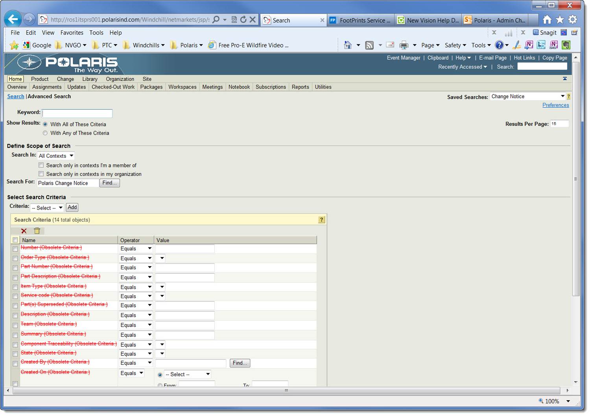Click the refresh page icon in address bar
Screen dimensions: 590x416
[x=243, y=20]
